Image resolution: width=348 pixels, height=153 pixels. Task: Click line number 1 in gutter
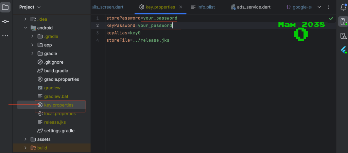98,18
